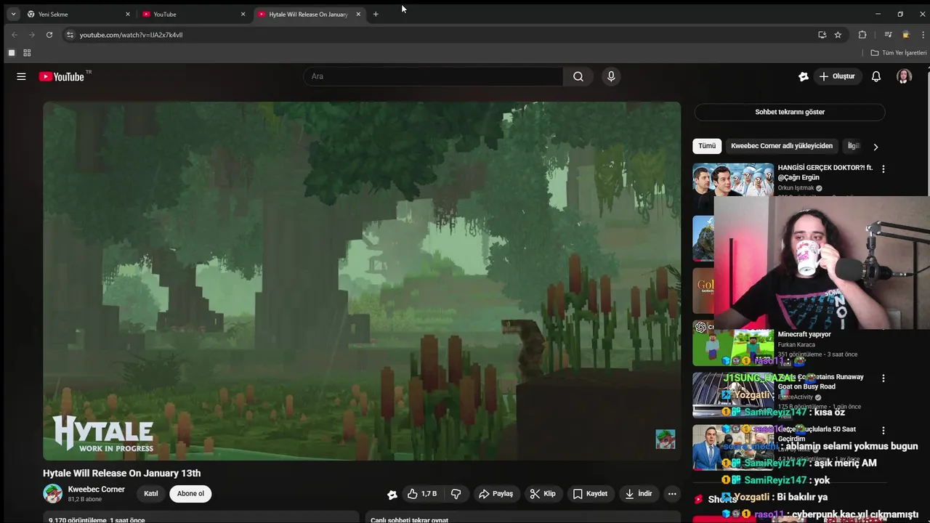Share the video with Paylaş
Screen dimensions: 930x523
click(x=496, y=494)
